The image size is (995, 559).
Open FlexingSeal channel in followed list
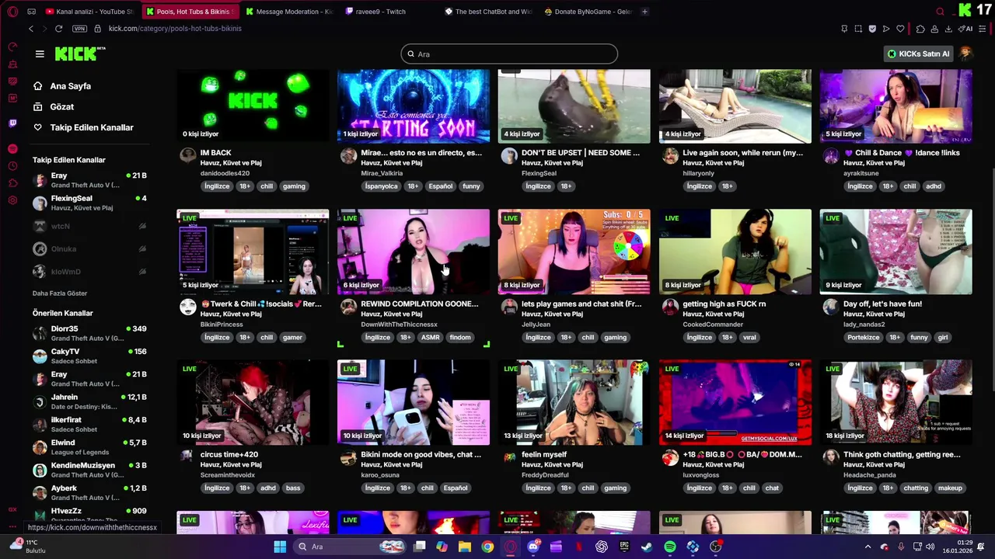90,203
